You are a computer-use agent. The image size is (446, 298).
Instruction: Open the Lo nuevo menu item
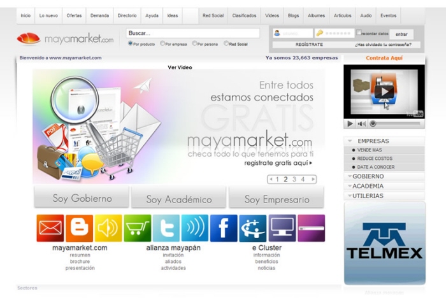tap(48, 16)
